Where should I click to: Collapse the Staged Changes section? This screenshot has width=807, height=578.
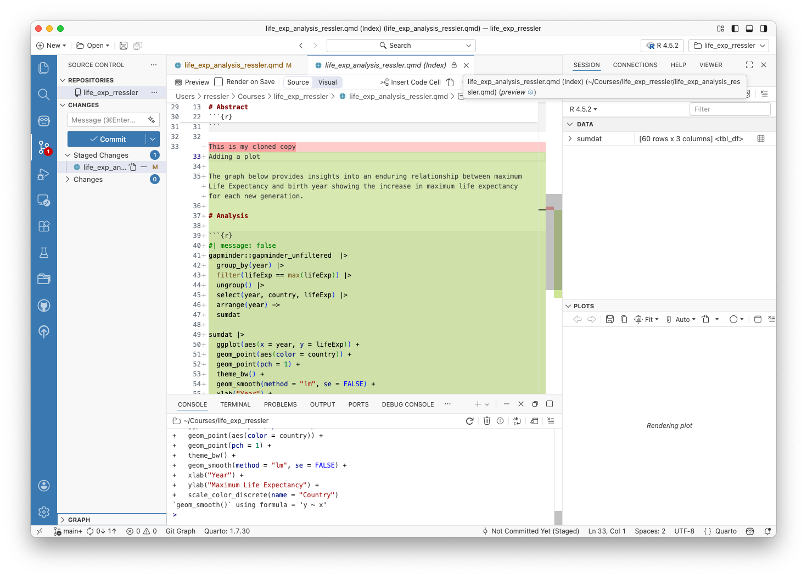(x=67, y=155)
